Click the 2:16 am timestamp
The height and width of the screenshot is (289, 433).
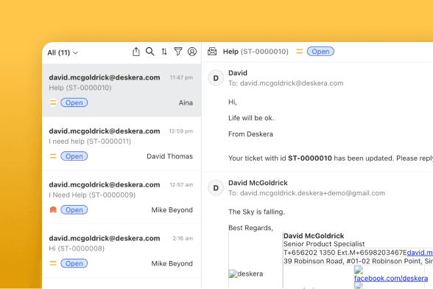click(x=183, y=238)
